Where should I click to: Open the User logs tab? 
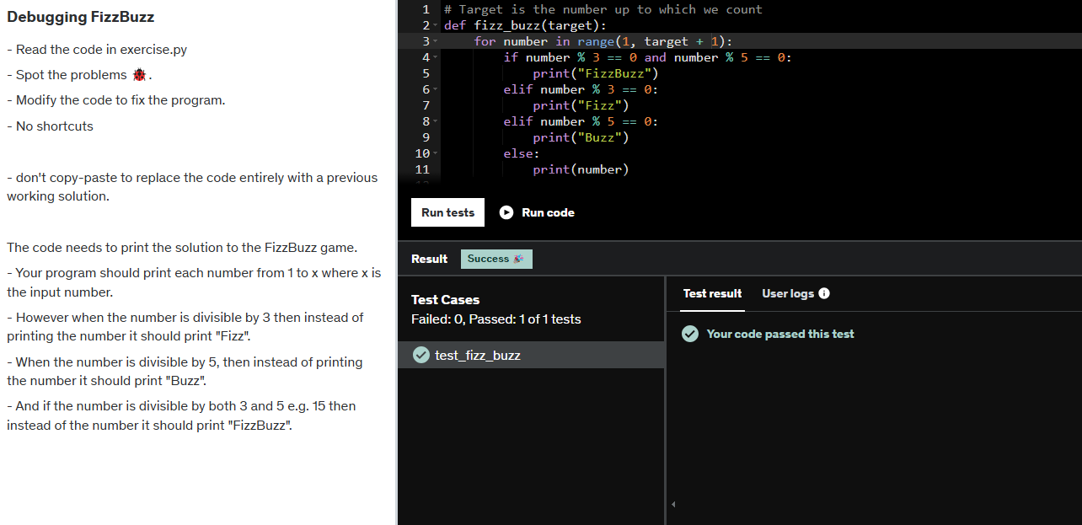(x=788, y=293)
